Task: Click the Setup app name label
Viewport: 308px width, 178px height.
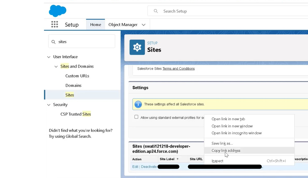Action: (72, 25)
